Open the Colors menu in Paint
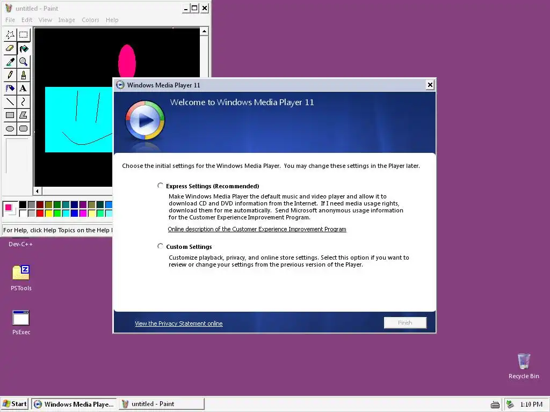Viewport: 550px width, 412px height. pos(90,20)
